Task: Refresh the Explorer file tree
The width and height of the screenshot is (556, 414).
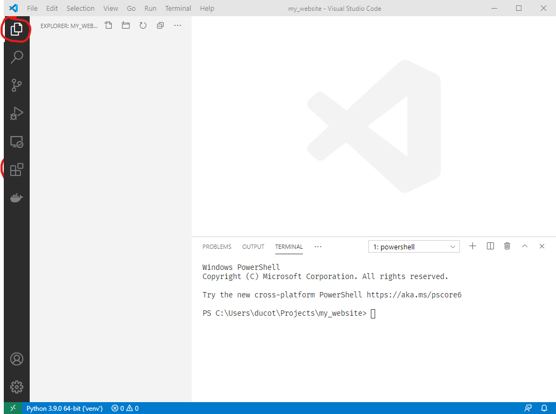Action: (x=143, y=25)
